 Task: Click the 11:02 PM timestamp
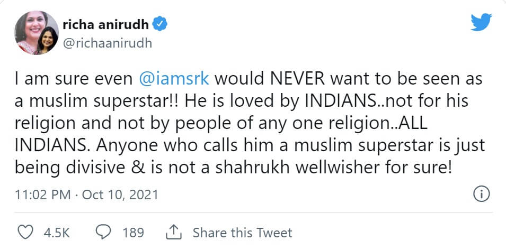tap(43, 195)
